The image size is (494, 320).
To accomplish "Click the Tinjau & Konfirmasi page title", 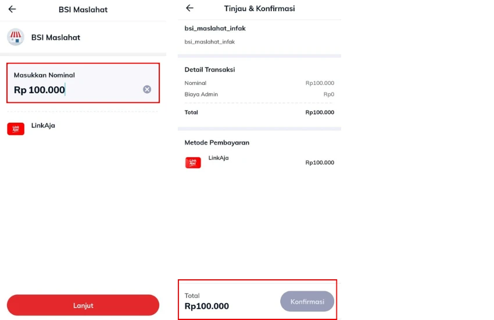I will [259, 9].
